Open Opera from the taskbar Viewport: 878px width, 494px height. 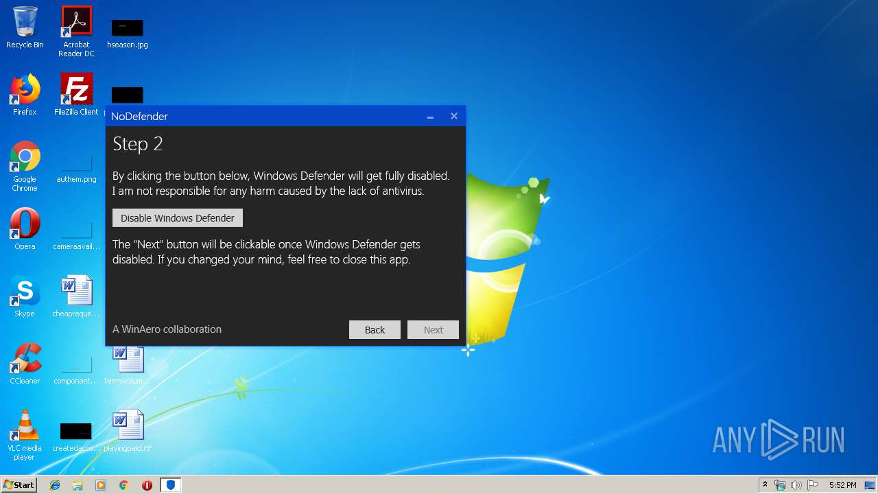click(x=147, y=485)
